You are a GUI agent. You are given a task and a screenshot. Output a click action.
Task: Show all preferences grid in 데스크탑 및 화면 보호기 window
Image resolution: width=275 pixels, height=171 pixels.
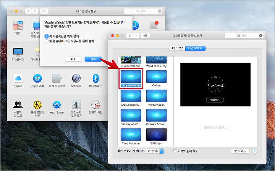[x=145, y=36]
